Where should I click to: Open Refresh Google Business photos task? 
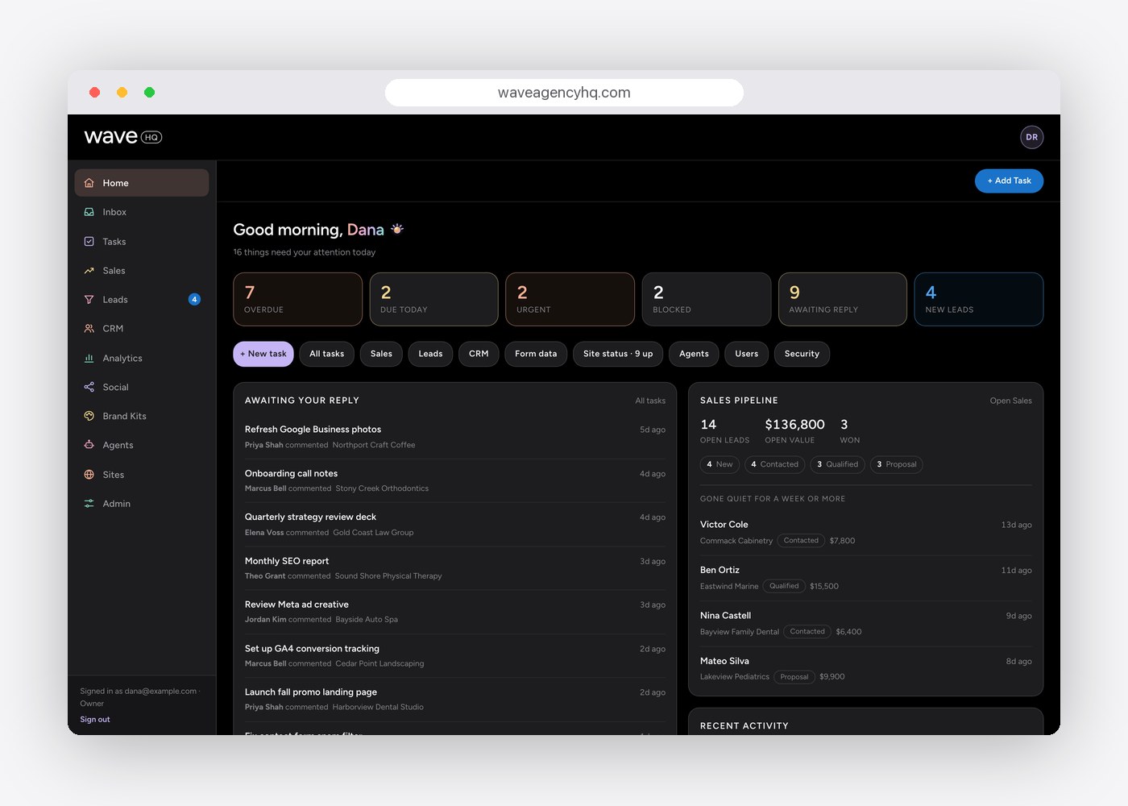tap(455, 437)
